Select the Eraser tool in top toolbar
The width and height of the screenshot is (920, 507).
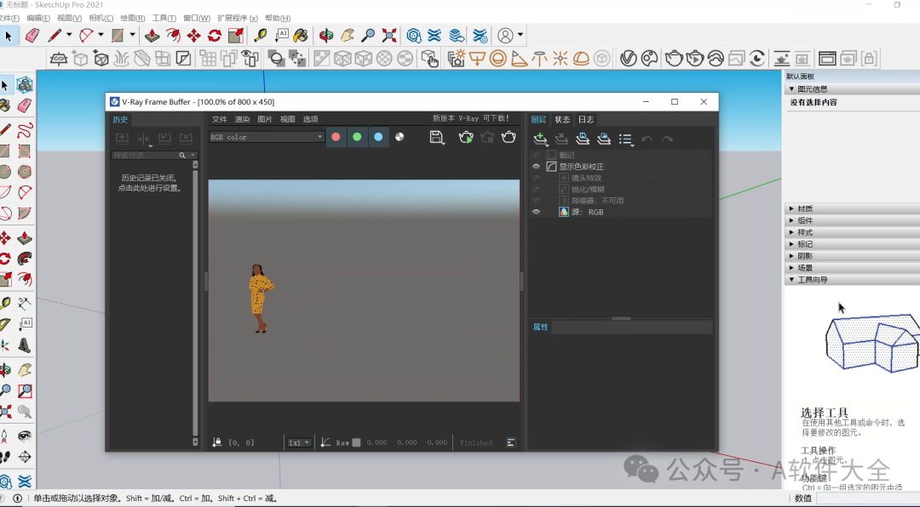pos(32,36)
